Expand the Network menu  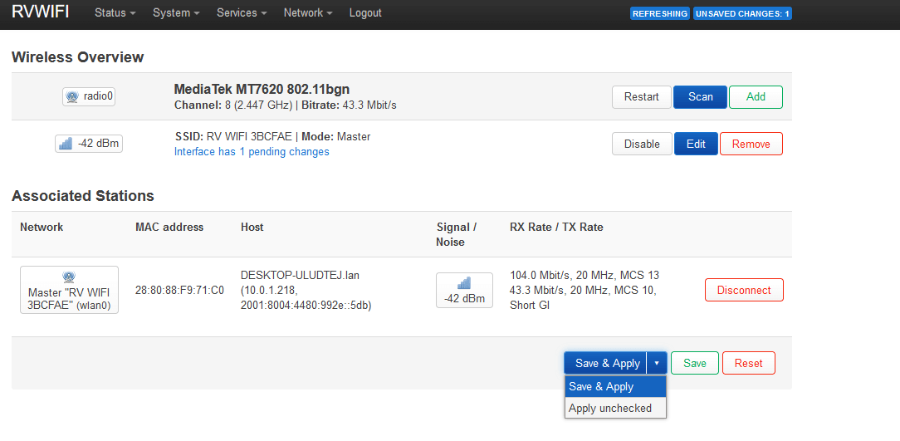click(x=307, y=13)
